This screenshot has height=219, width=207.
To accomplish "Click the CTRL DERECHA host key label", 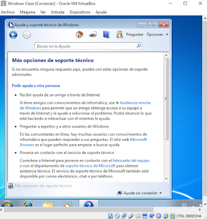I will pyautogui.click(x=188, y=216).
